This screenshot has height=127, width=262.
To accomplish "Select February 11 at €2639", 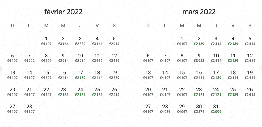I will pos(97,58).
